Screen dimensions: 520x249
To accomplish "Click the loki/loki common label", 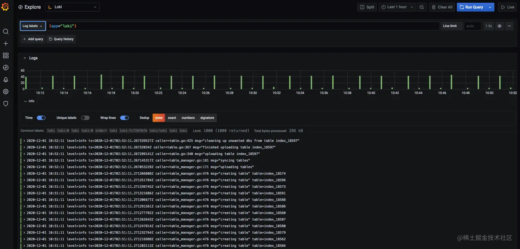I will pyautogui.click(x=158, y=131).
